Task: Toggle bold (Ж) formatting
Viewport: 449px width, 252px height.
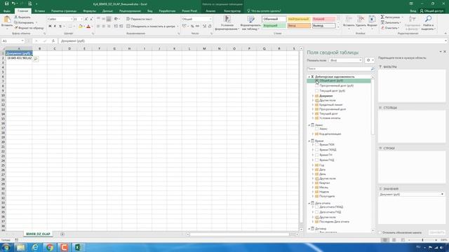Action: (x=50, y=27)
